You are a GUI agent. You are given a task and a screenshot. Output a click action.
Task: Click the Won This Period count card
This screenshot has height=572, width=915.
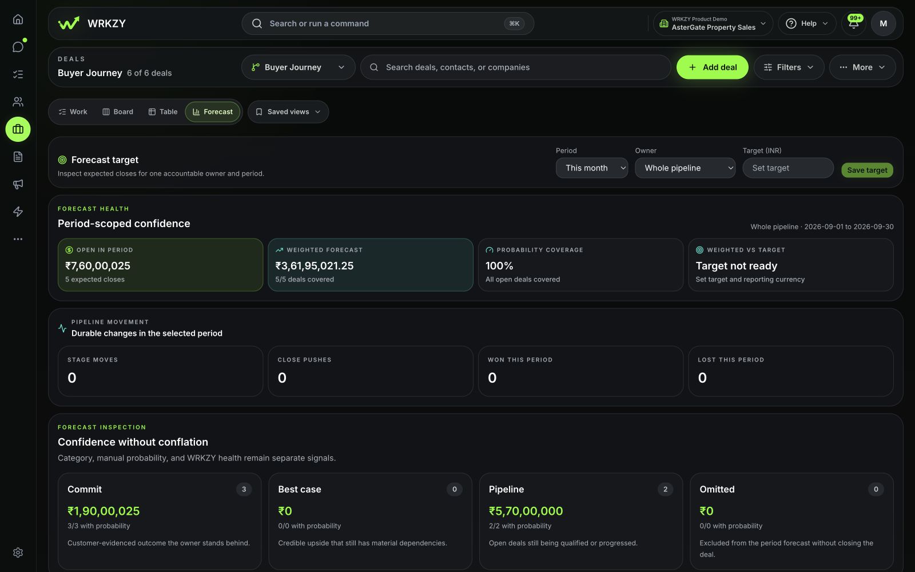[580, 371]
